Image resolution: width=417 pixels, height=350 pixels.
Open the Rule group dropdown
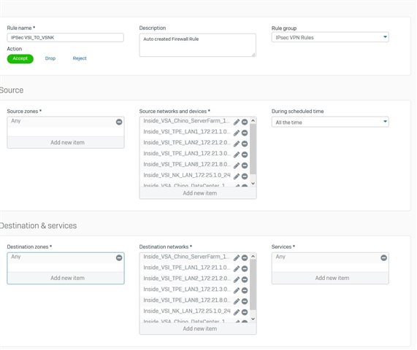pos(330,37)
